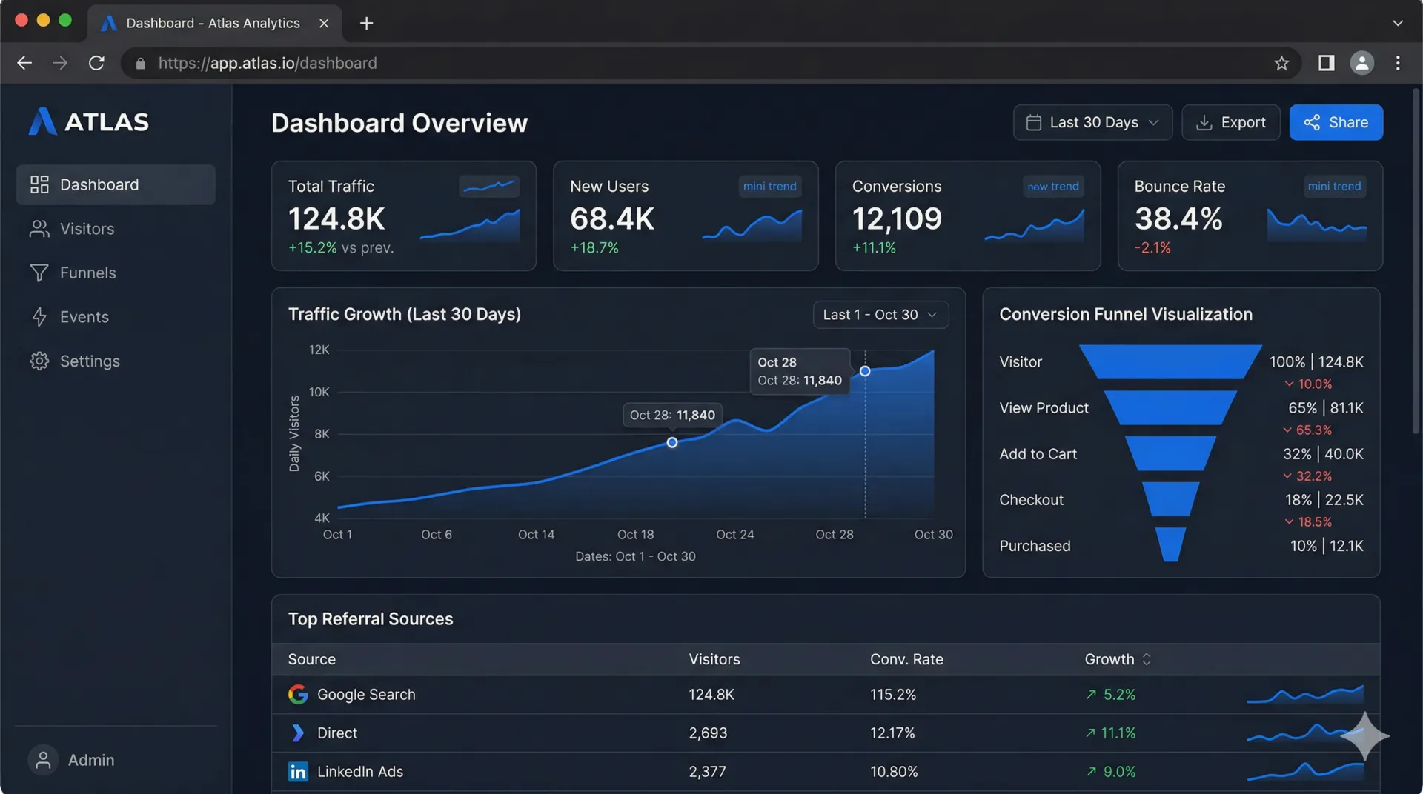1423x794 pixels.
Task: Open the Dashboard section in the sidebar
Action: pos(99,184)
